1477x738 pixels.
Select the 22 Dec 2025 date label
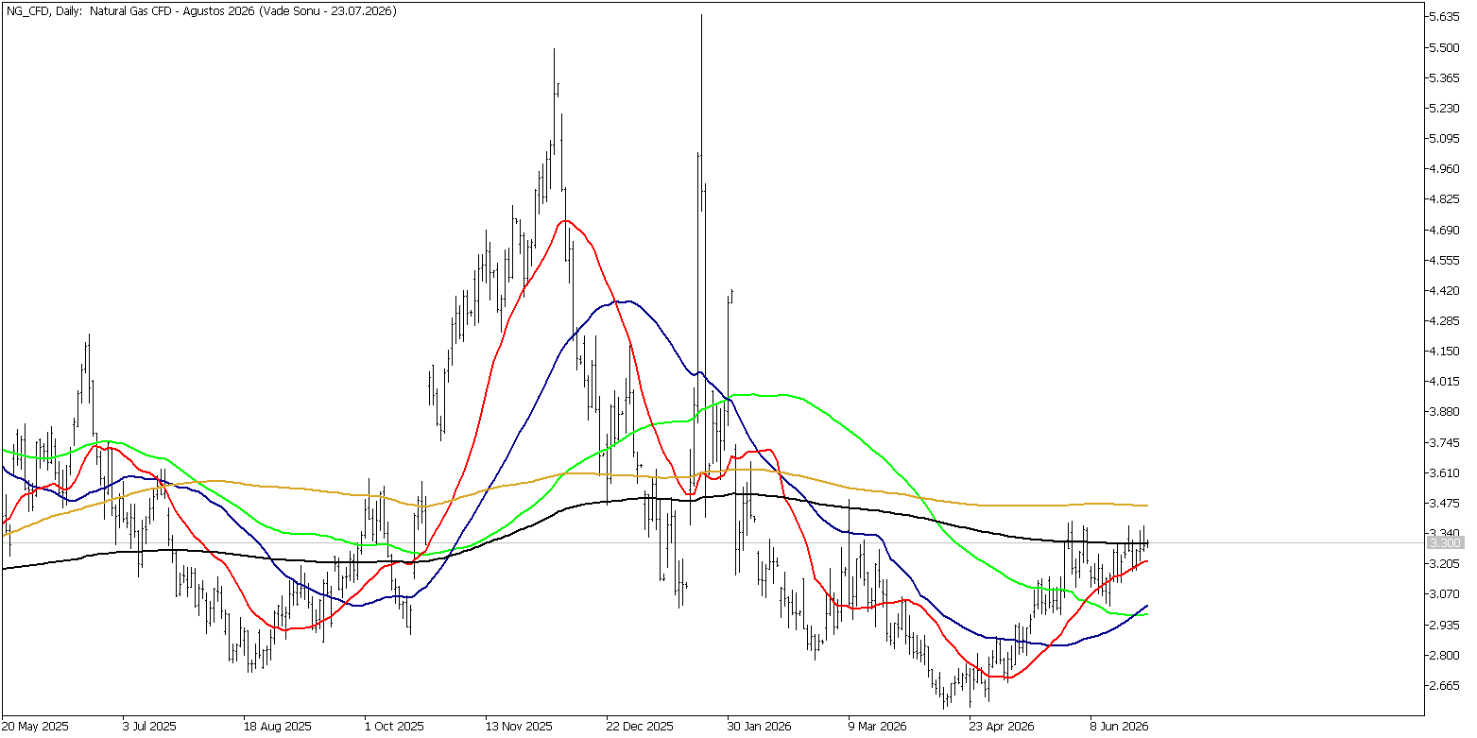point(641,728)
